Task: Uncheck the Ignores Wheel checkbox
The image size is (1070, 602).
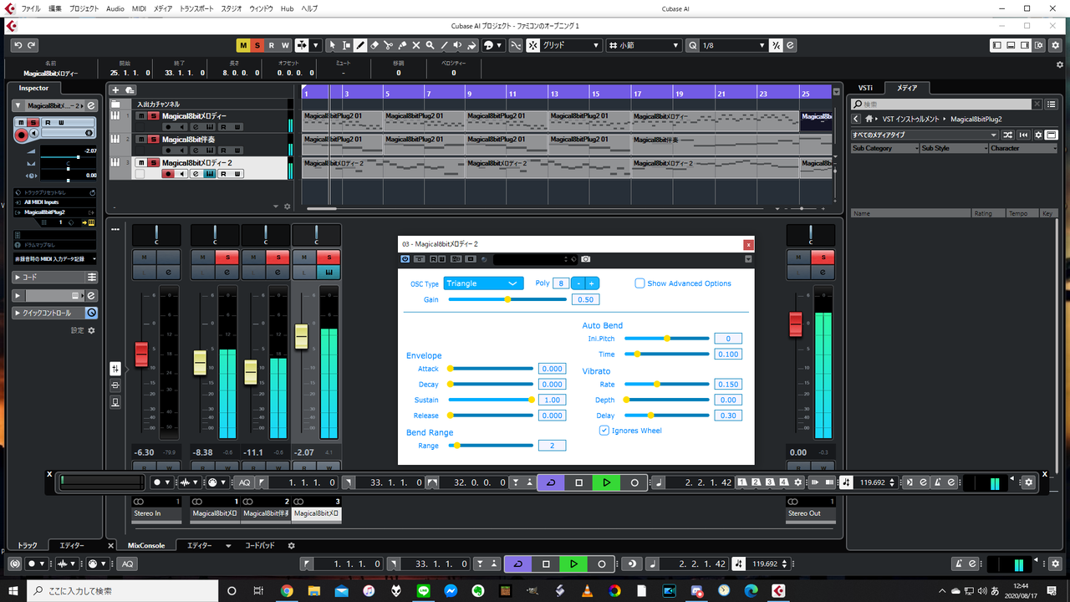Action: (x=604, y=431)
